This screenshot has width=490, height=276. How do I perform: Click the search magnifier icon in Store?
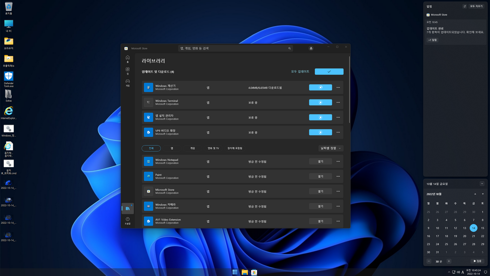(289, 48)
